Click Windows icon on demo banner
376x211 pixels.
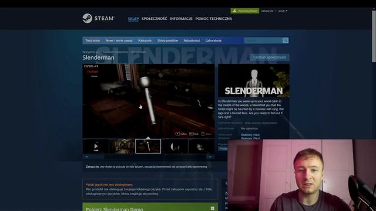(213, 209)
